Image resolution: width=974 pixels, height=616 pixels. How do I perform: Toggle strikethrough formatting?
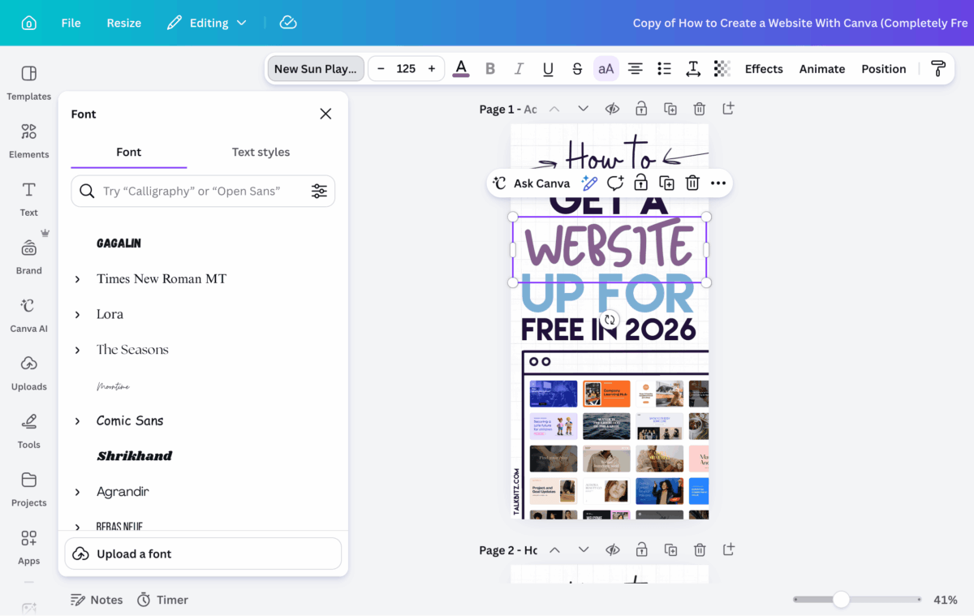[x=577, y=69]
